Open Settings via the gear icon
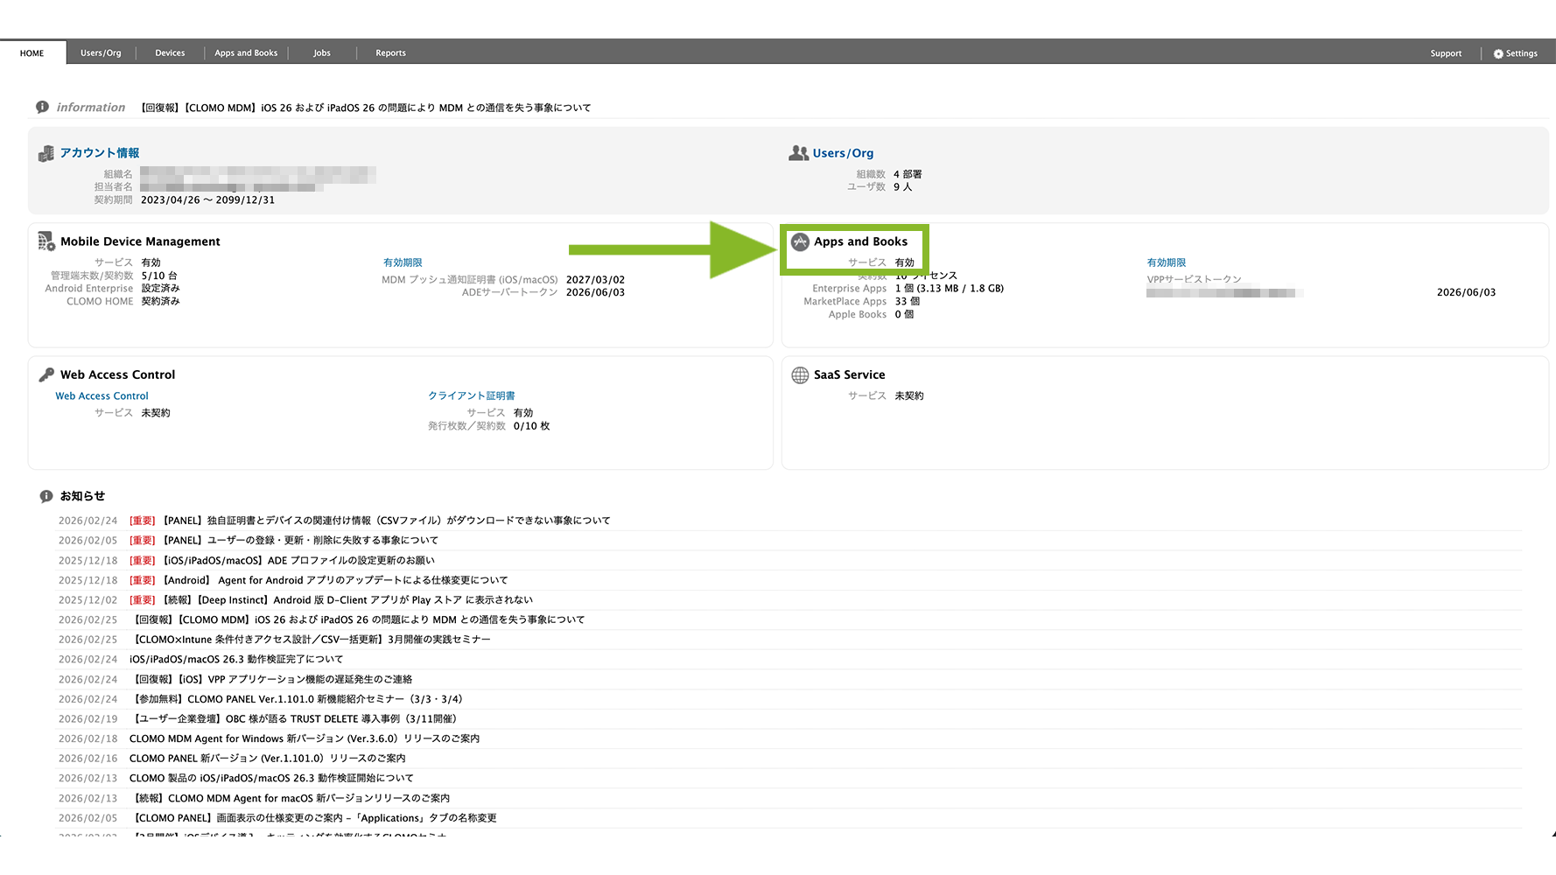Image resolution: width=1556 pixels, height=875 pixels. (x=1498, y=53)
